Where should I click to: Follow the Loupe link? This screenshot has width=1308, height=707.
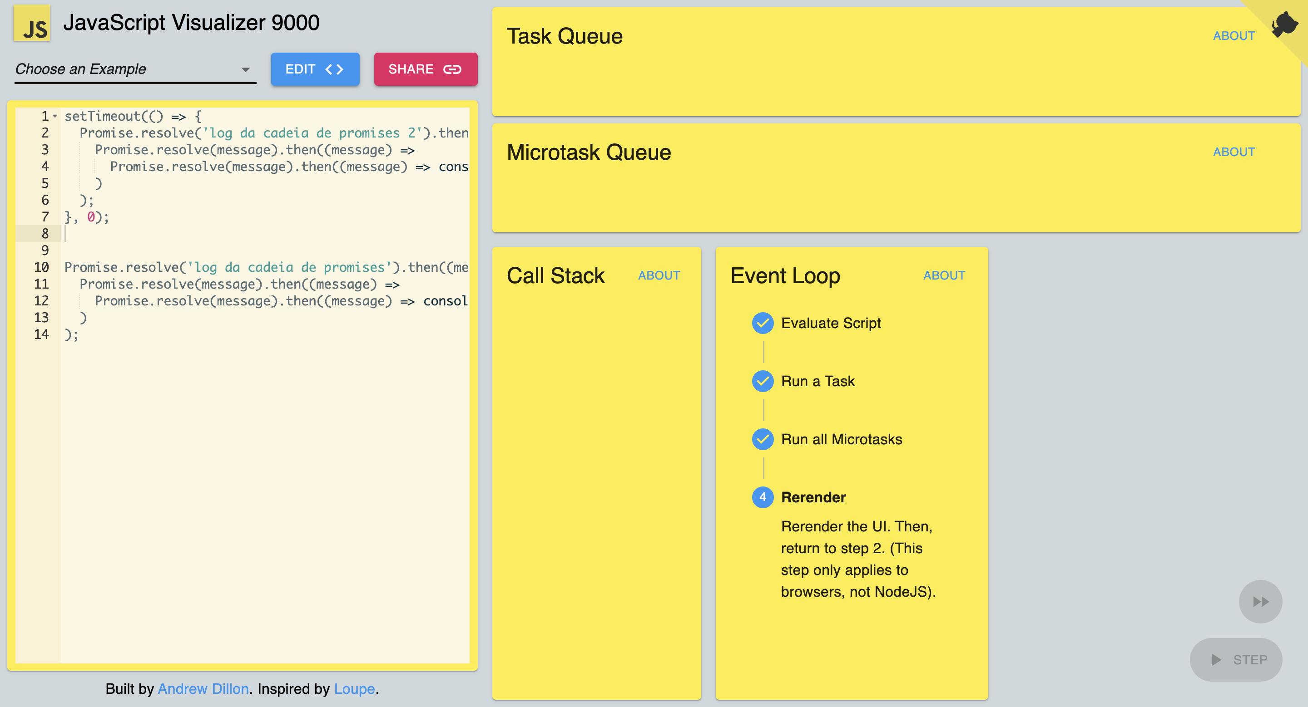coord(354,689)
